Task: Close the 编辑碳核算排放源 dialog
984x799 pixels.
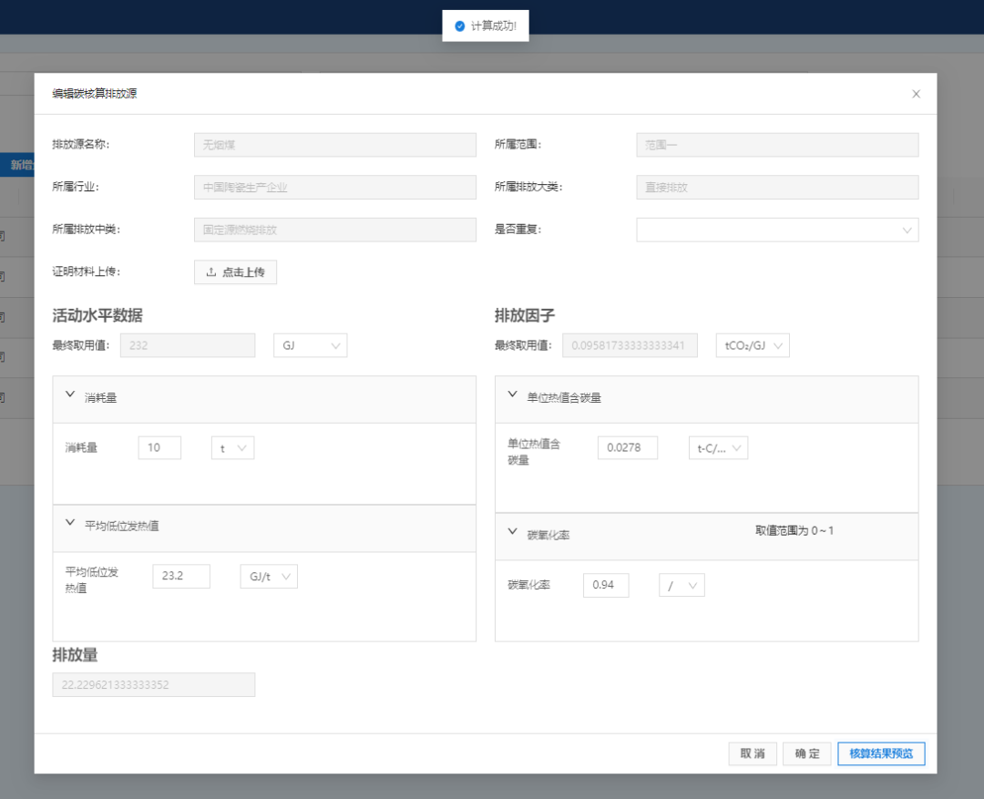Action: pyautogui.click(x=916, y=94)
